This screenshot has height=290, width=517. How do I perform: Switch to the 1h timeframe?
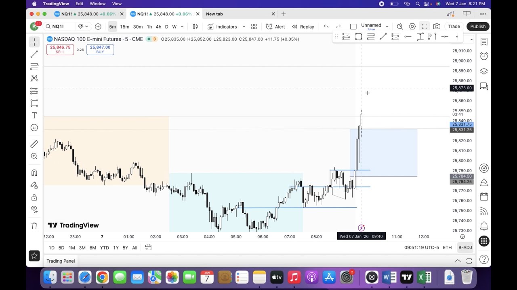pyautogui.click(x=149, y=27)
